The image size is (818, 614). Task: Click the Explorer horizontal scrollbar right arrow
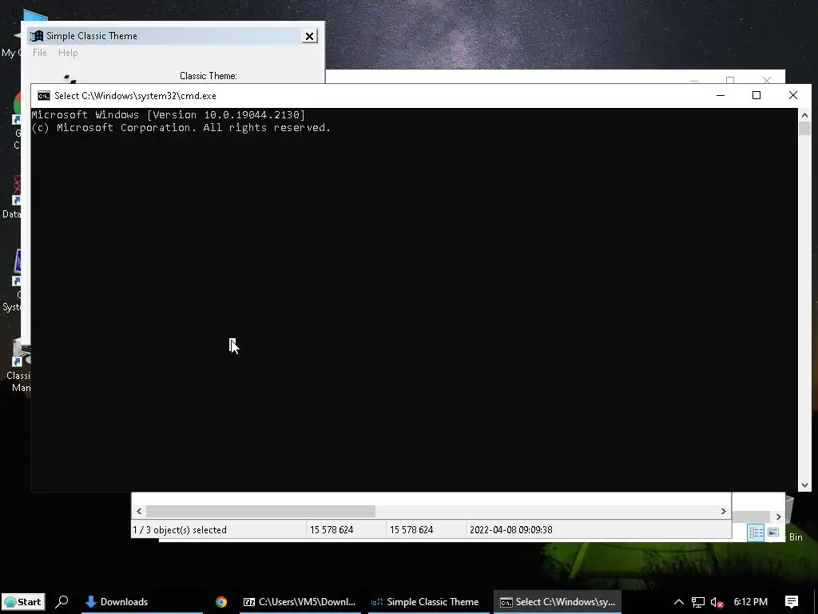pyautogui.click(x=778, y=517)
